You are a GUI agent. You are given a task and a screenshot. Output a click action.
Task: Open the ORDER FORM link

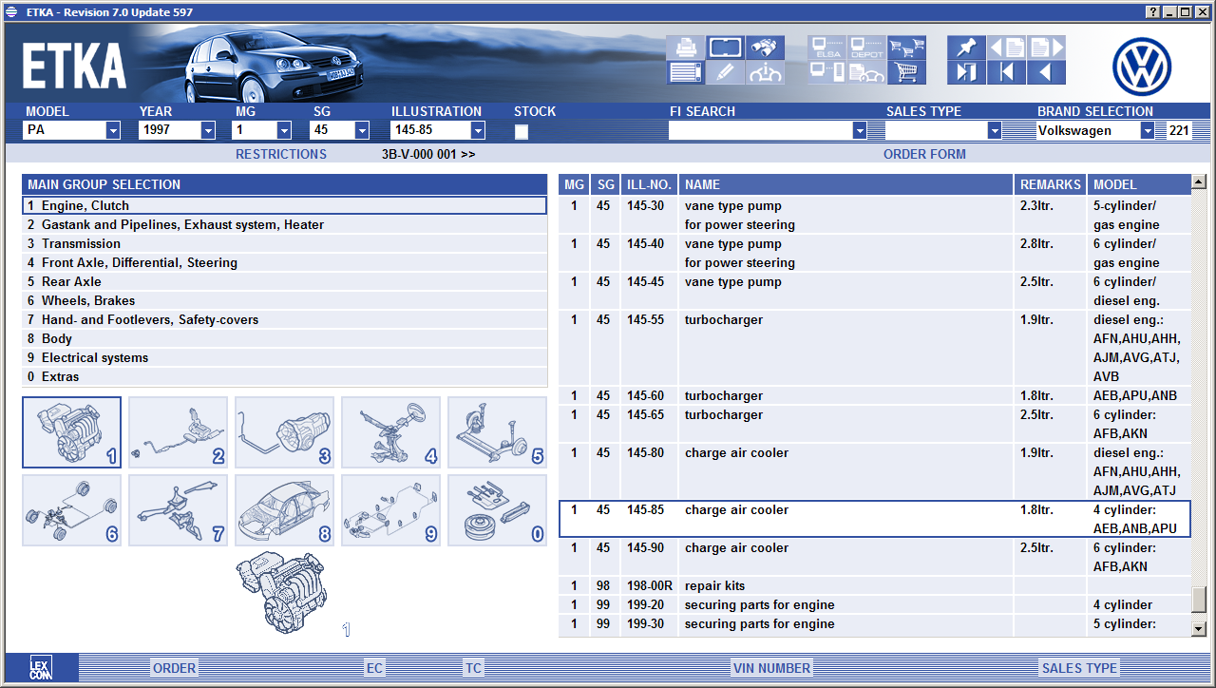pos(924,154)
